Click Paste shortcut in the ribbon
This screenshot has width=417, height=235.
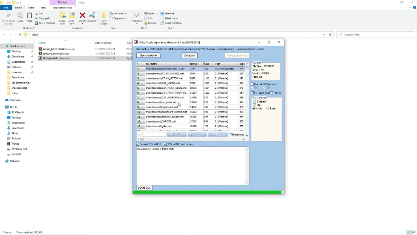click(x=45, y=23)
